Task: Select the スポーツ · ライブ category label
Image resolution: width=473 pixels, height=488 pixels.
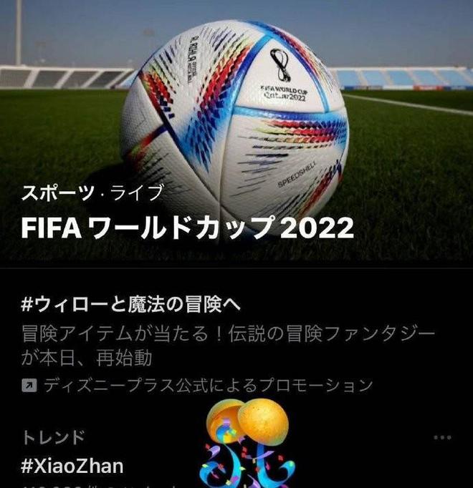Action: tap(92, 192)
